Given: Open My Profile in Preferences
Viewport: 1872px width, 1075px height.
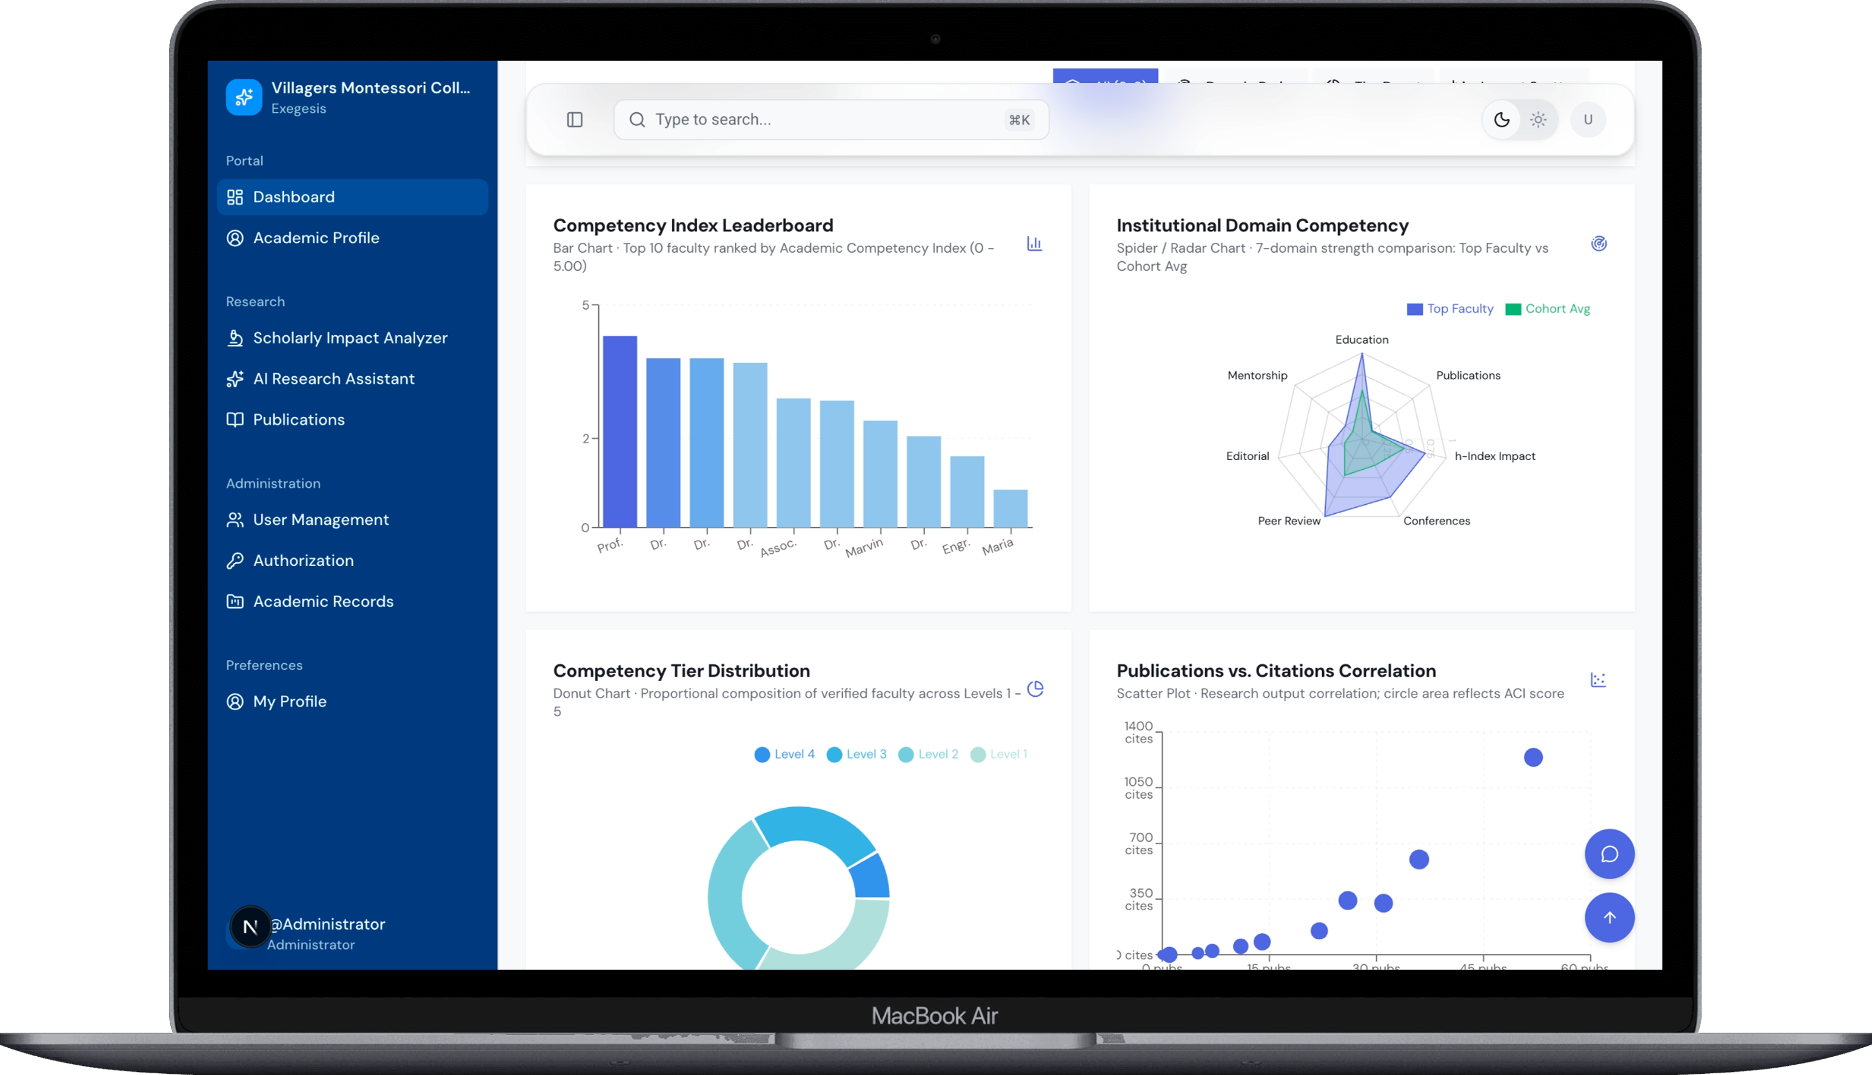Looking at the screenshot, I should pos(352,701).
